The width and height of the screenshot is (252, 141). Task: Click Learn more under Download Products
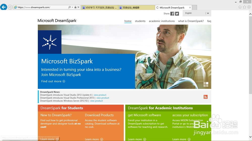[x=92, y=139]
